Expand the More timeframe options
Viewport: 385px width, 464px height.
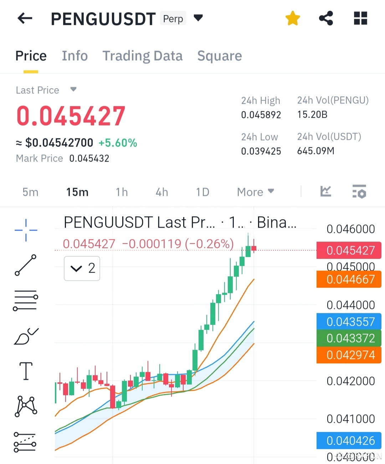[x=255, y=192]
